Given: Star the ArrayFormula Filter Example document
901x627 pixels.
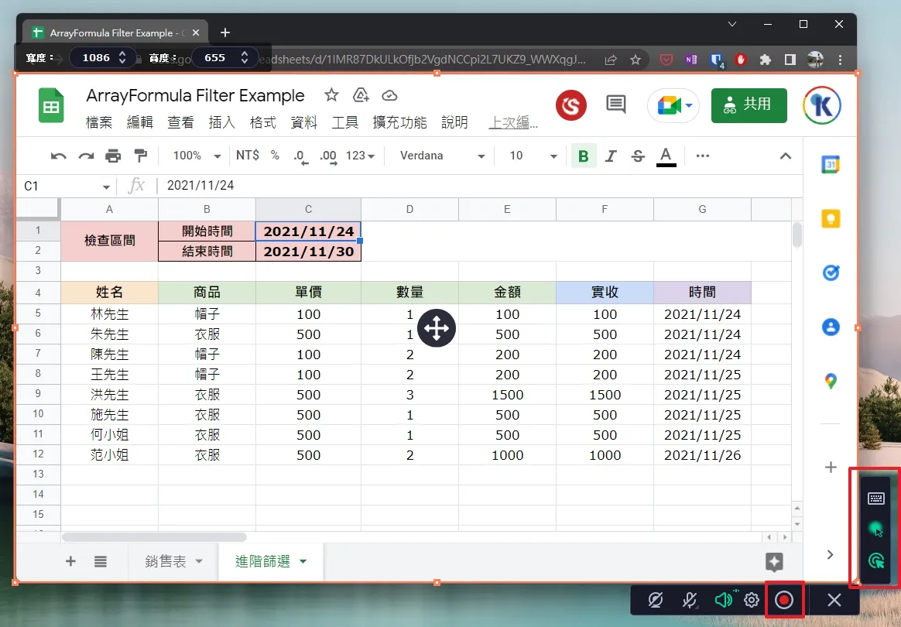Looking at the screenshot, I should pos(331,95).
